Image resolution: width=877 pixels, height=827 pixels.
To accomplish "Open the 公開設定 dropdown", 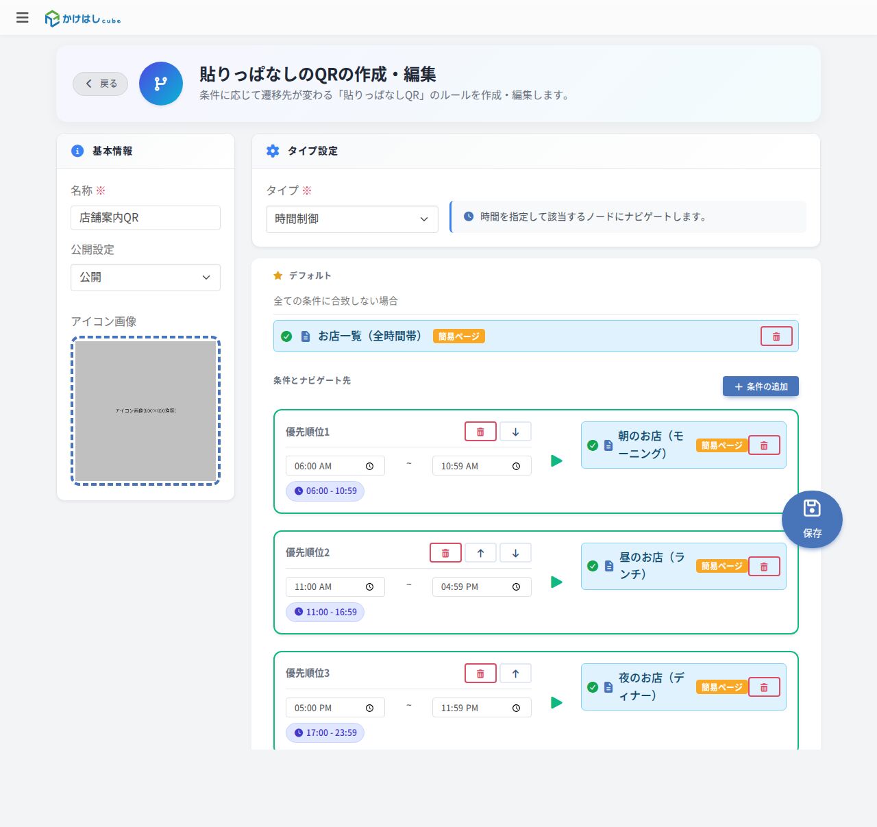I will click(145, 277).
